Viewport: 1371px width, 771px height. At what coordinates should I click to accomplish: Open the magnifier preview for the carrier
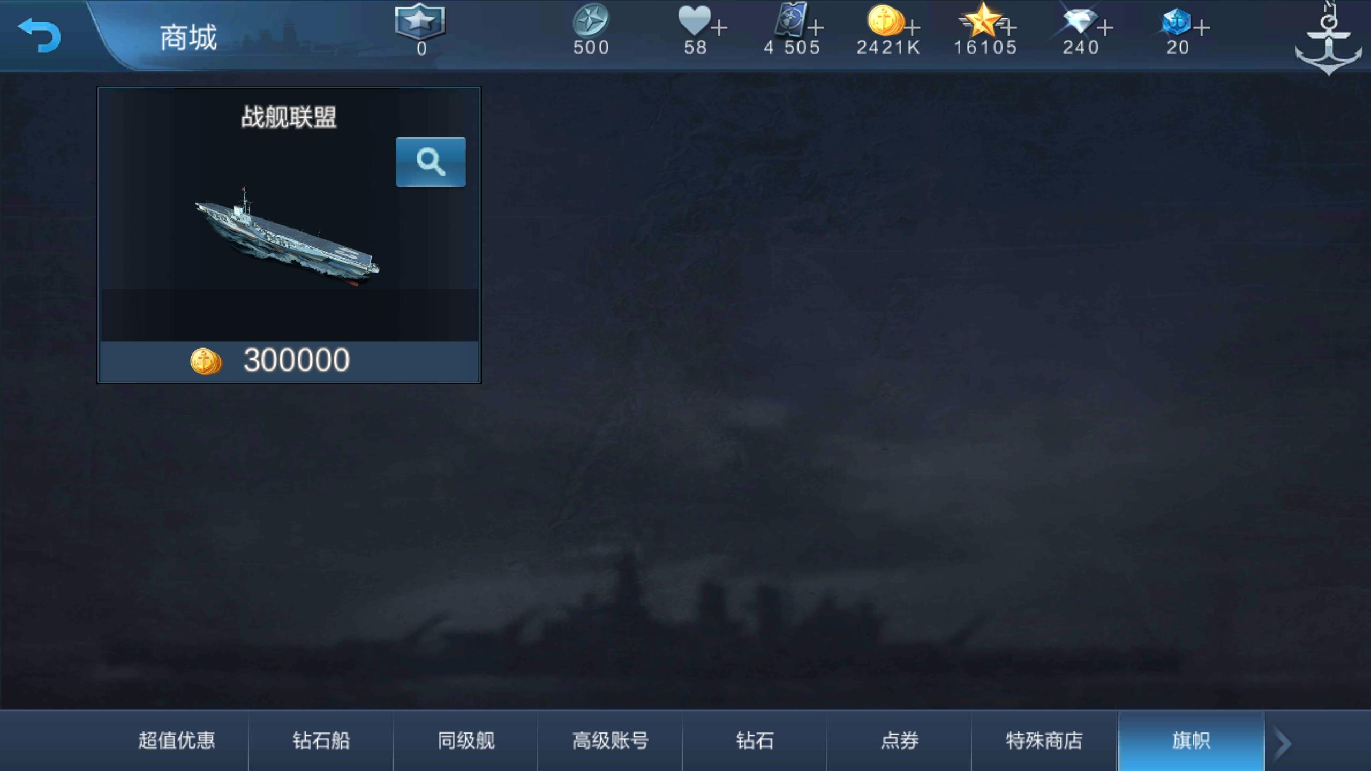click(x=431, y=162)
